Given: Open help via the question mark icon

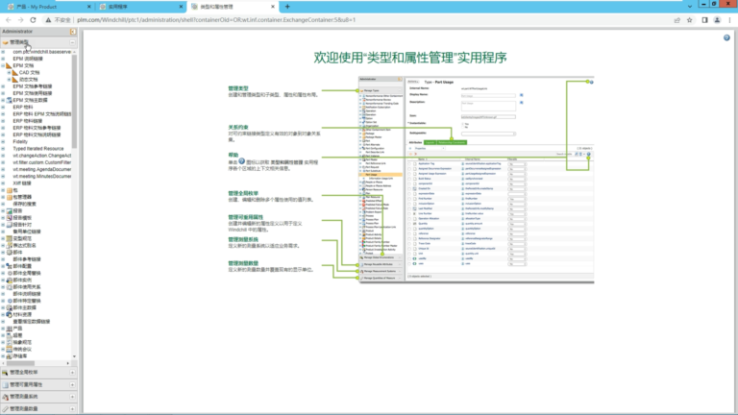Looking at the screenshot, I should (726, 37).
